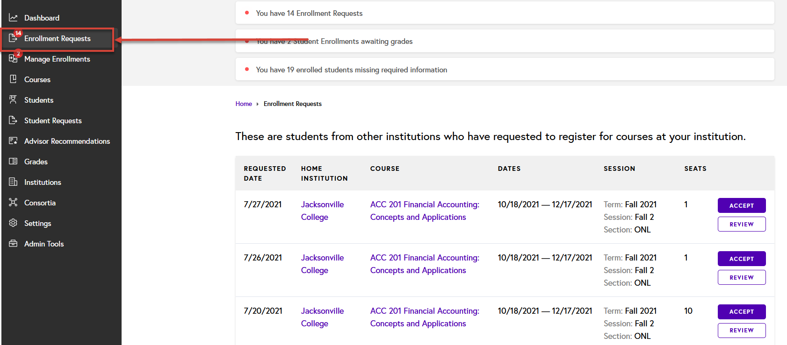Click the Admin Tools briefcase icon
This screenshot has width=787, height=345.
click(x=13, y=244)
